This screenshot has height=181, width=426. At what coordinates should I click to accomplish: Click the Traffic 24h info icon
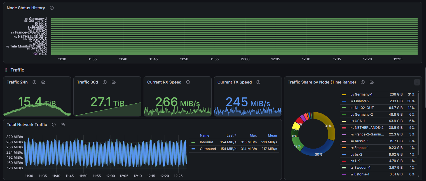(x=34, y=82)
